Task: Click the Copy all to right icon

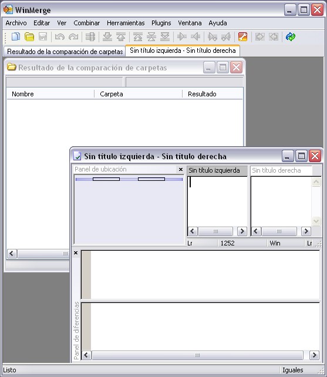Action: pos(259,37)
